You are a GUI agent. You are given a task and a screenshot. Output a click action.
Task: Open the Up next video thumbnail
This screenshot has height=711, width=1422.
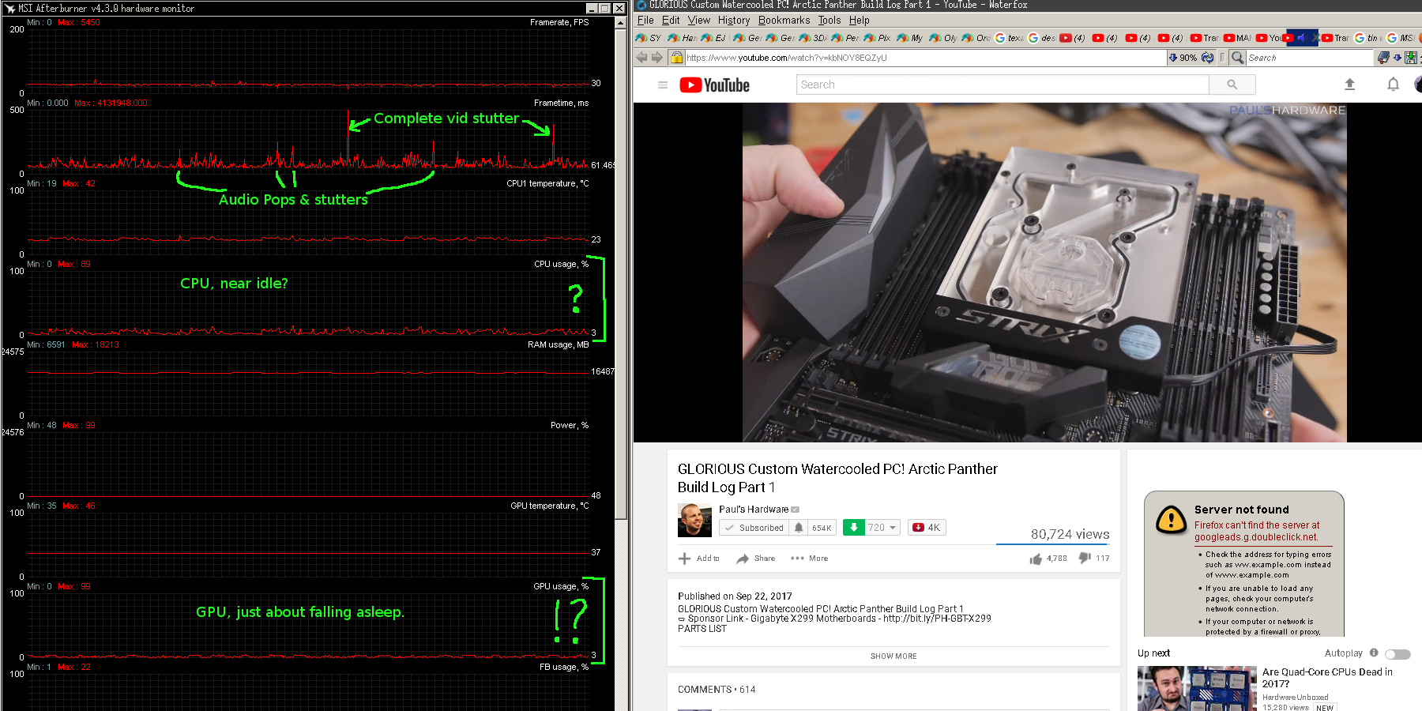point(1197,689)
